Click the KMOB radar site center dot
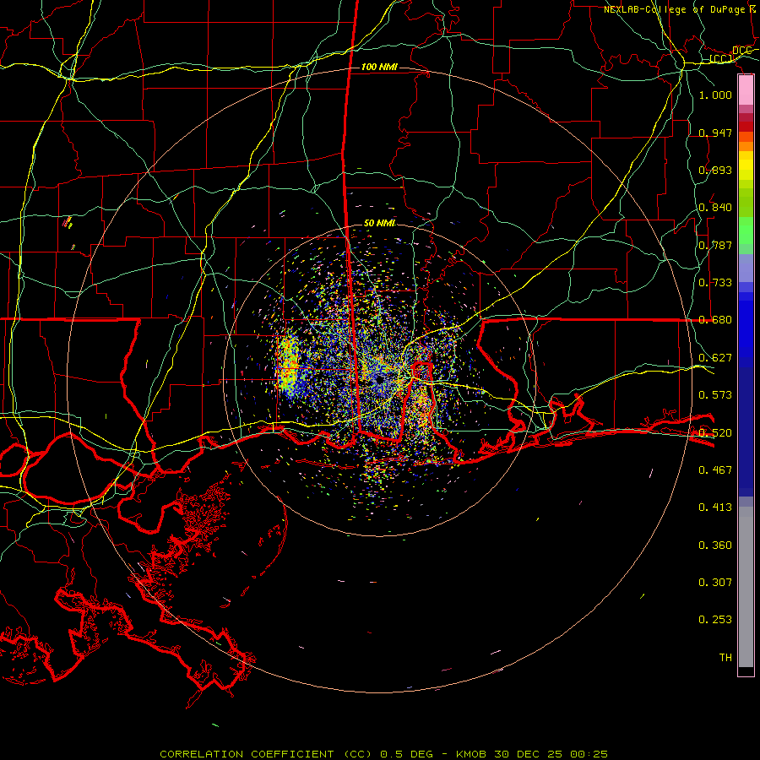 (x=379, y=380)
